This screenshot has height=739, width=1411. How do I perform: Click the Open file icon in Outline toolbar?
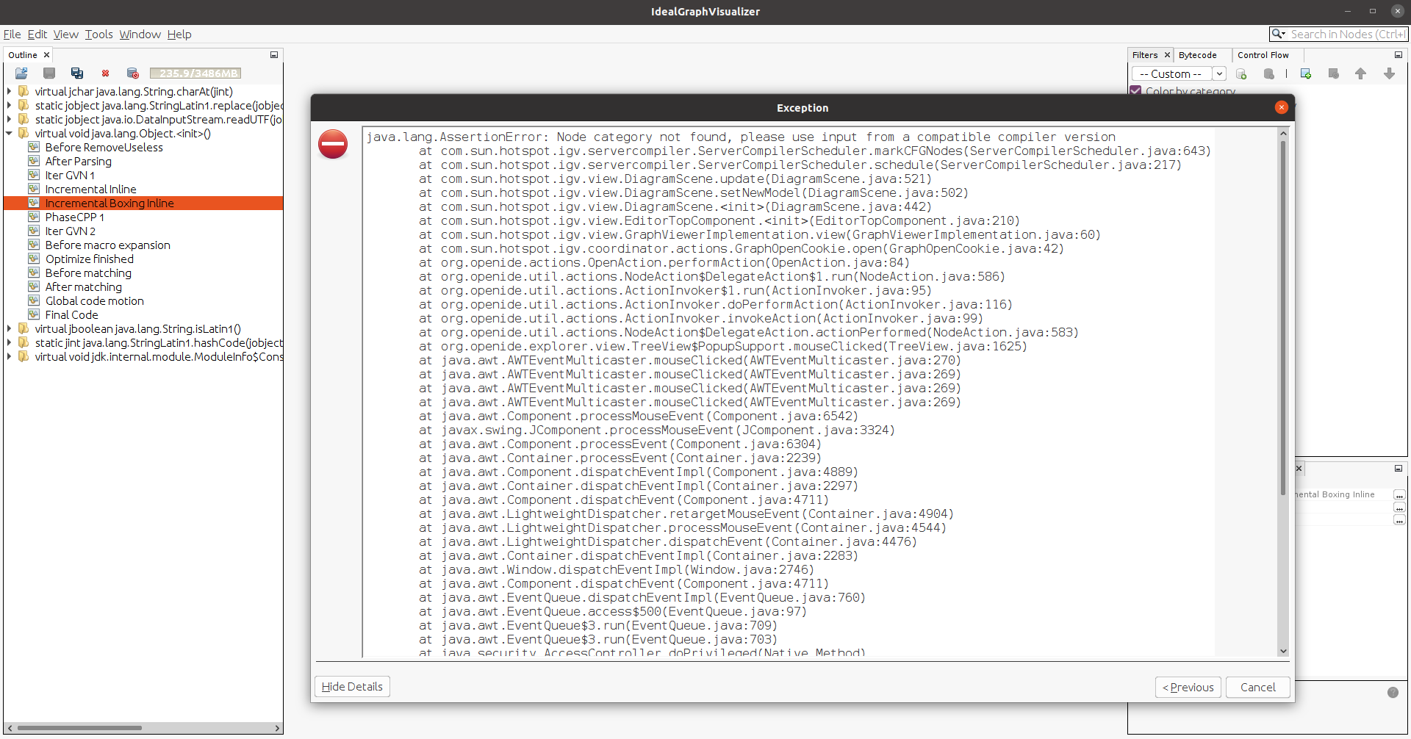[x=21, y=73]
